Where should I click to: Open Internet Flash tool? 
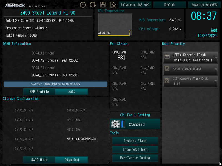[135, 149]
